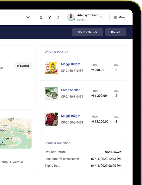
Task: Select product code CP-2450-3-0452
Action: tap(72, 96)
